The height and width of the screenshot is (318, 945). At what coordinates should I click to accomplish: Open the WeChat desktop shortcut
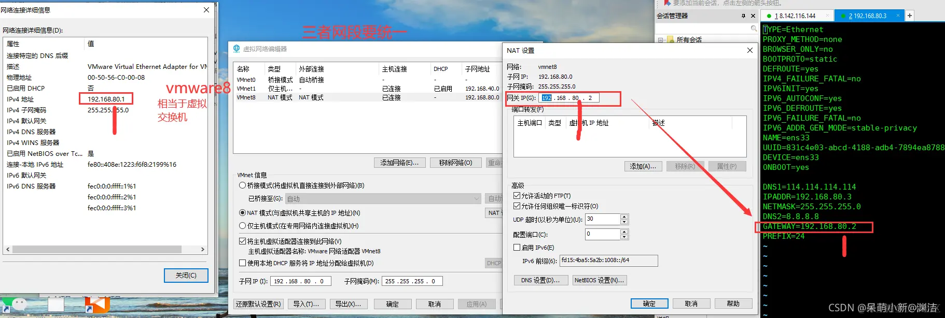point(14,305)
